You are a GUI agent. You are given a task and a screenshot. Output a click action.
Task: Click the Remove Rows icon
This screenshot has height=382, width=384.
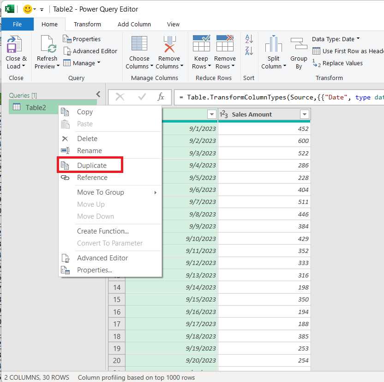pyautogui.click(x=225, y=43)
